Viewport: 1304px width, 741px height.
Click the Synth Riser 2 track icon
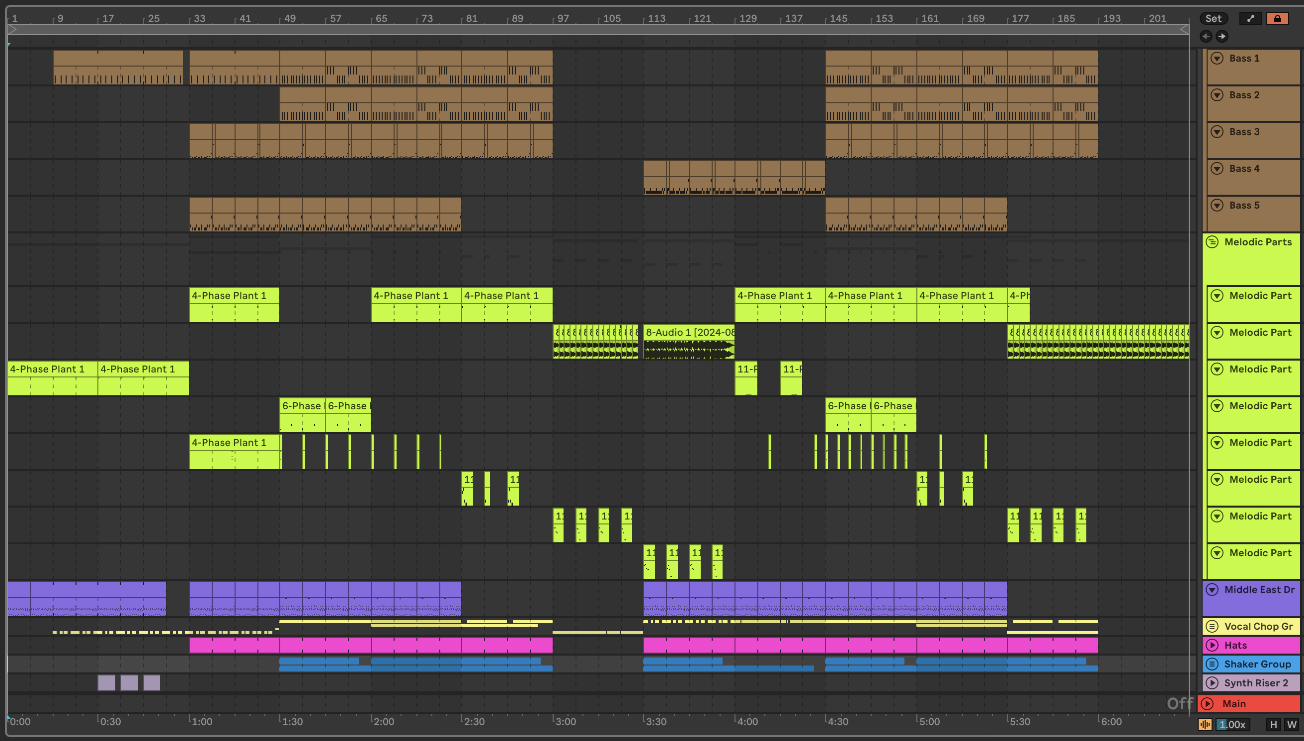1213,683
